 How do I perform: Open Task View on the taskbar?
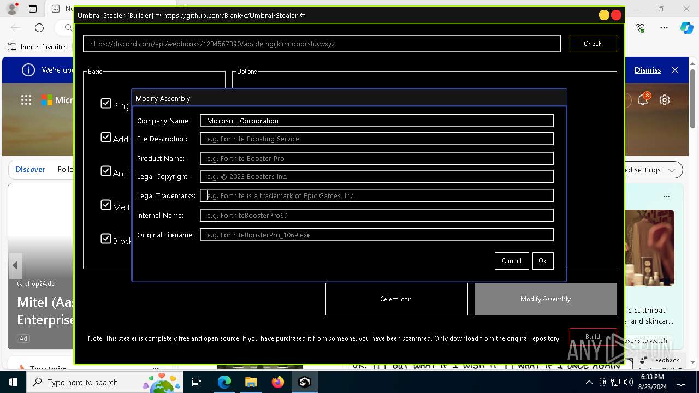[x=197, y=382]
